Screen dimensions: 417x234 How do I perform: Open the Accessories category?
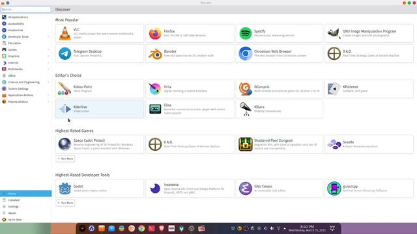tap(26, 31)
